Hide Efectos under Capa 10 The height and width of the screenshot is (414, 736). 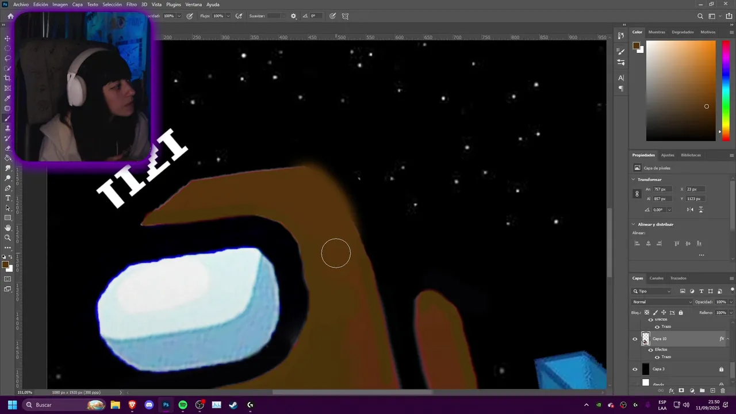point(651,350)
